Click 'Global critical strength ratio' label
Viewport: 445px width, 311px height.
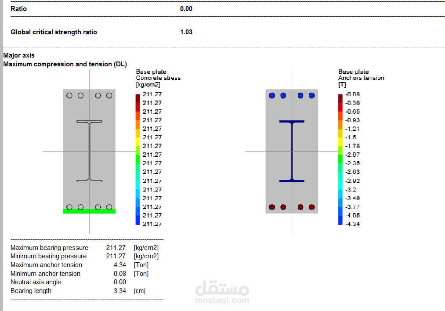click(x=54, y=32)
